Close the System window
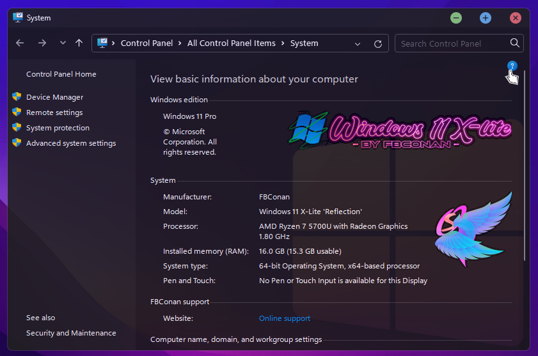538x356 pixels. tap(516, 18)
